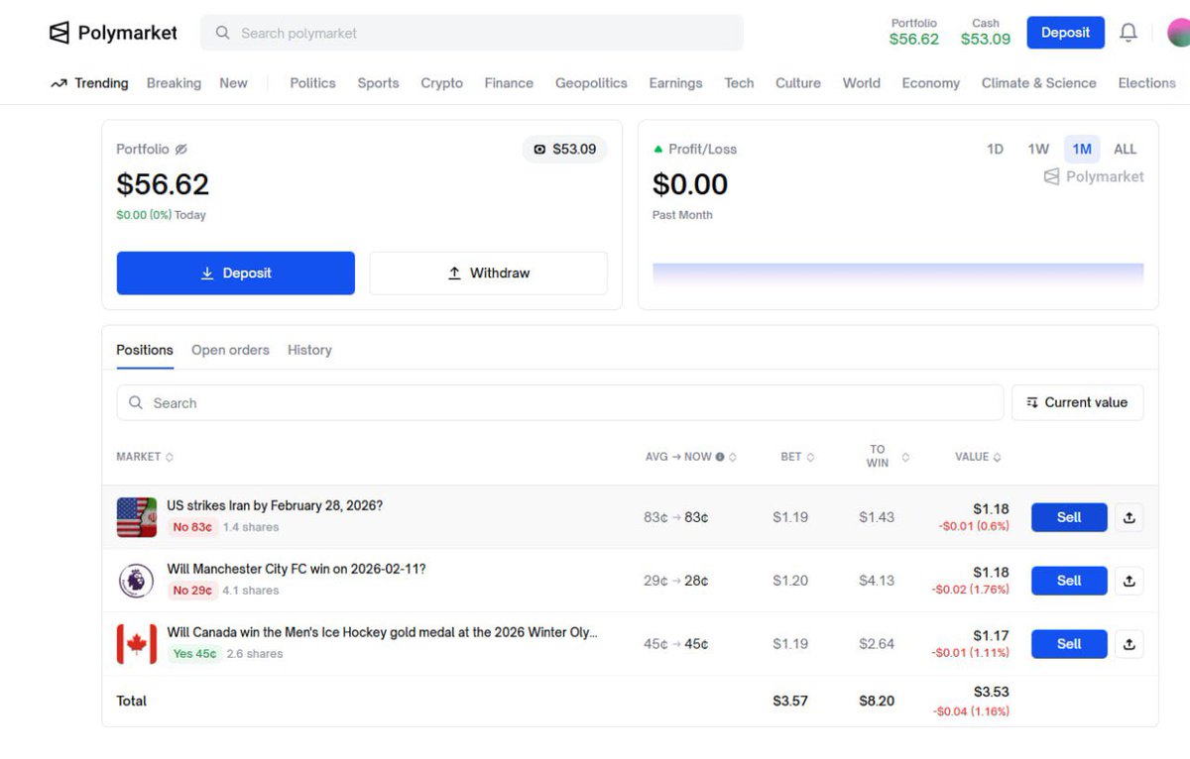Switch to the Open orders tab
The width and height of the screenshot is (1190, 759).
click(x=230, y=350)
